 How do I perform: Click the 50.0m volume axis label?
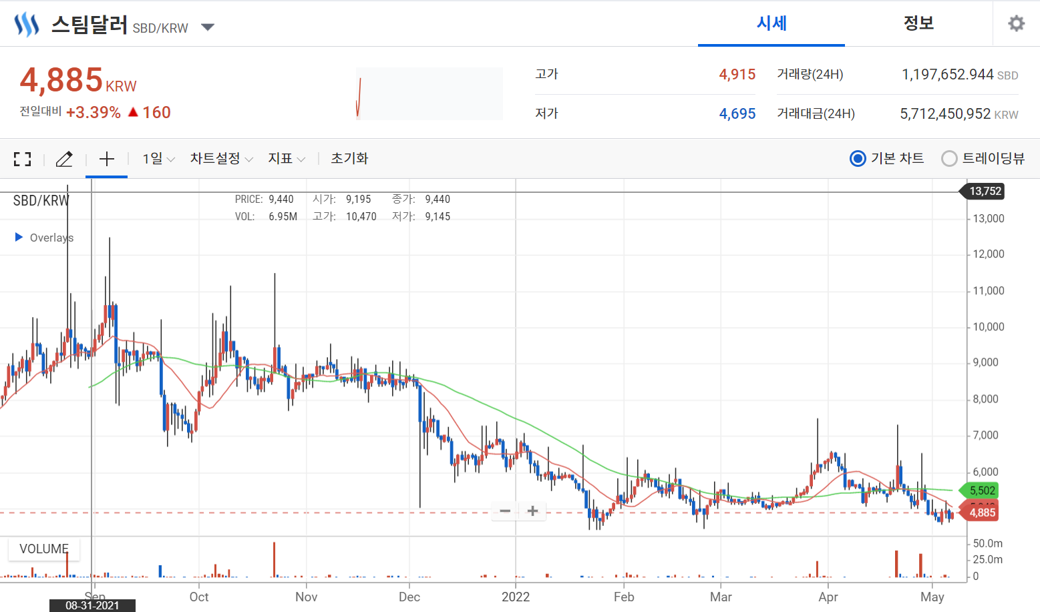(988, 543)
